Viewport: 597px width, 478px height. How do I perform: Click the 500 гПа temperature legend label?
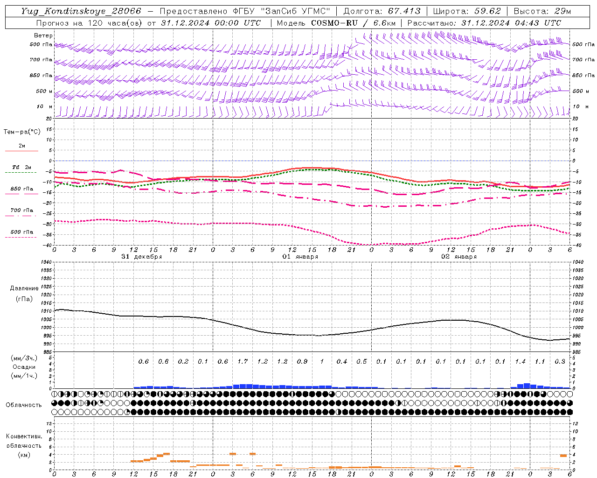tap(22, 232)
